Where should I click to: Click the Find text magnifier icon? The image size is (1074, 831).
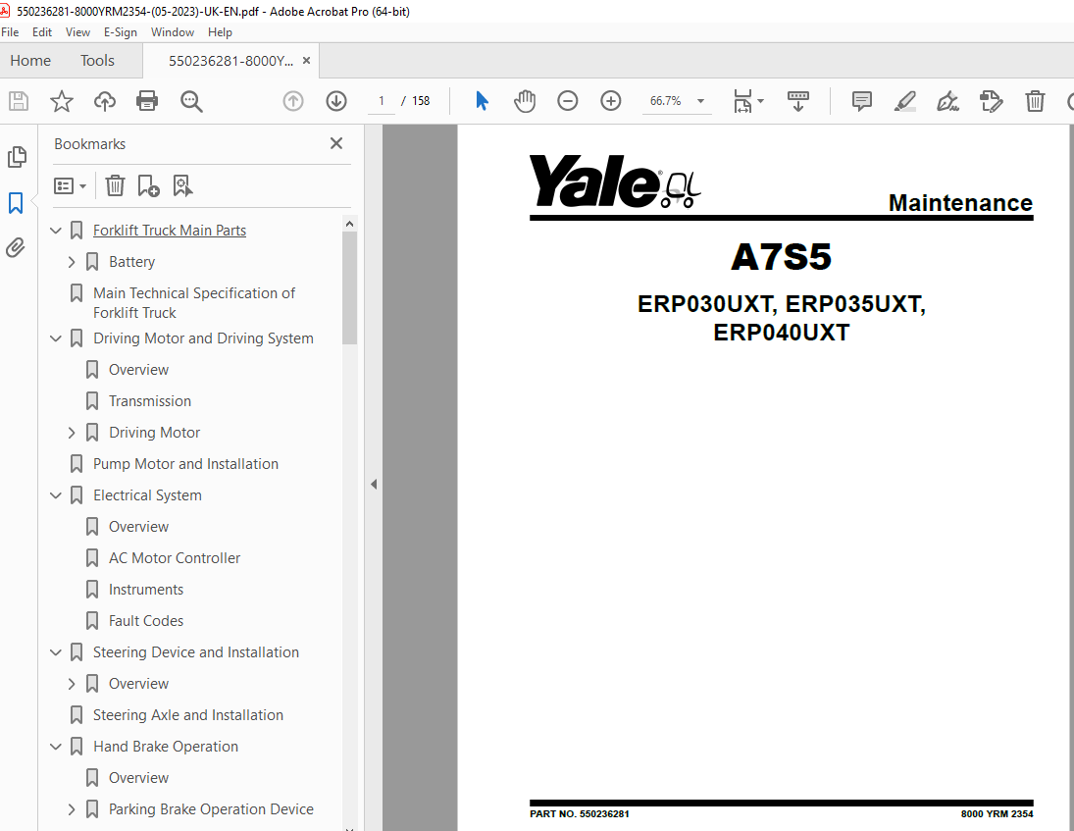click(191, 101)
